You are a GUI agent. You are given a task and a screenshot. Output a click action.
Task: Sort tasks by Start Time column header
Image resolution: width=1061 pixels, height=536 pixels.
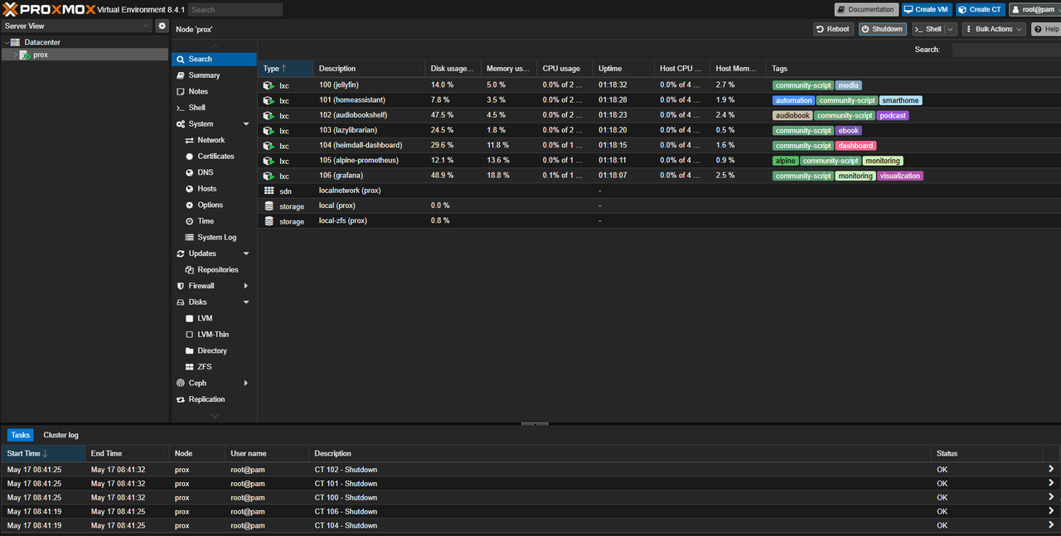point(43,454)
